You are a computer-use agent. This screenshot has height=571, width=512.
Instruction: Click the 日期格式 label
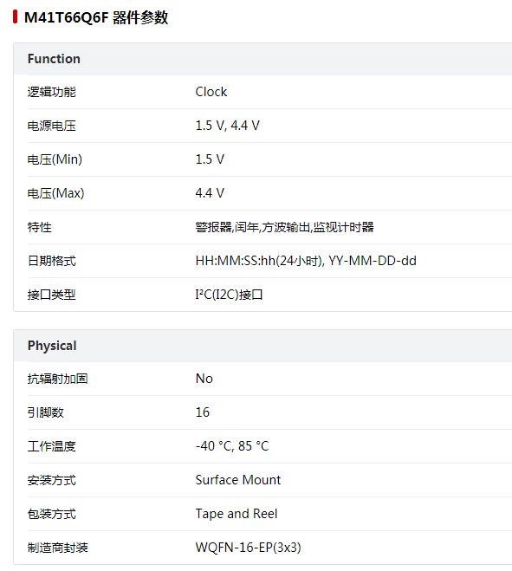point(52,261)
